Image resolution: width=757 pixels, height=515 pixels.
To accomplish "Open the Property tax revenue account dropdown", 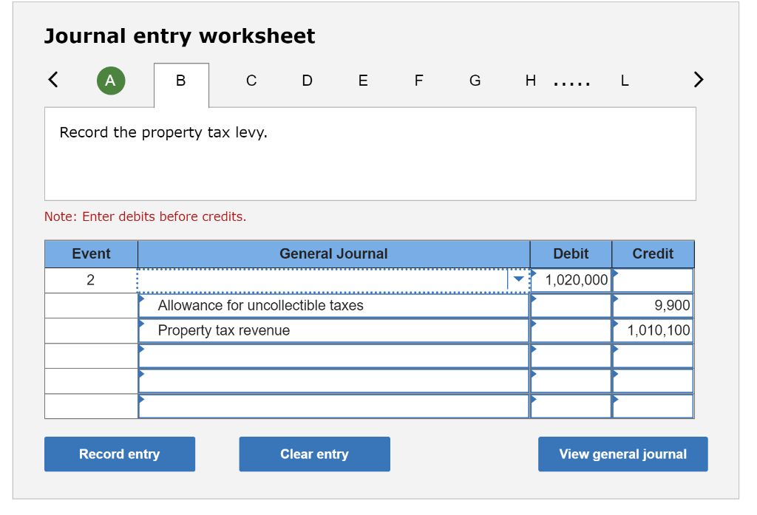I will click(141, 326).
